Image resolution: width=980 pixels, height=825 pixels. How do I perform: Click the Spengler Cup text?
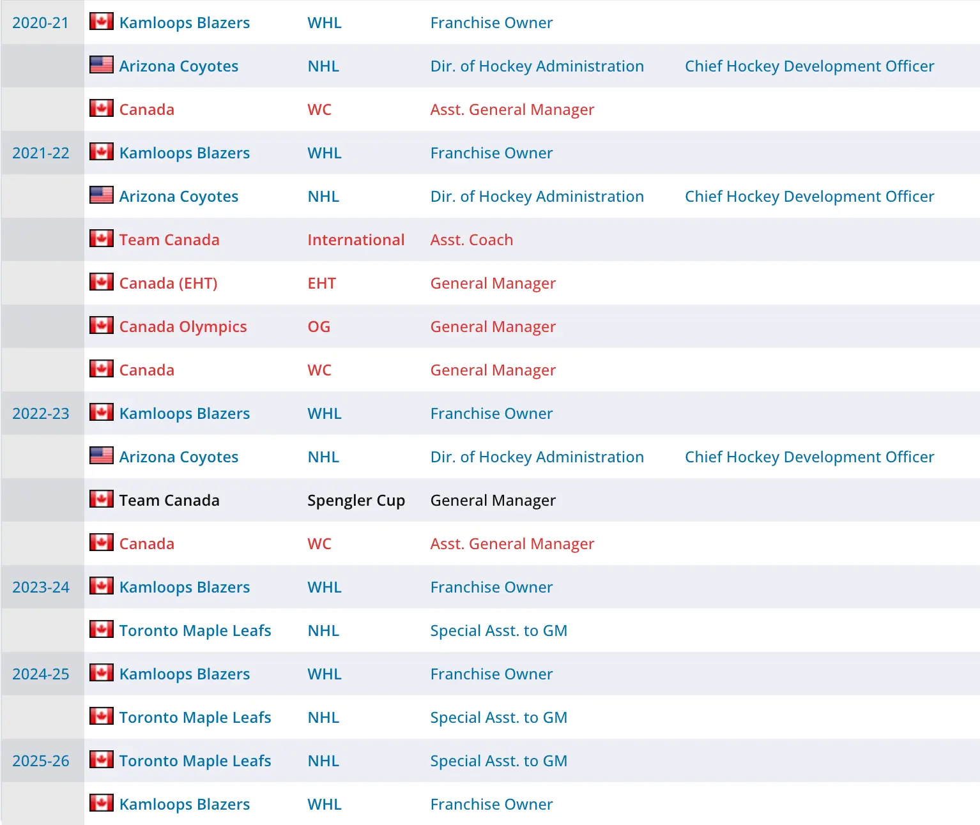[356, 501]
